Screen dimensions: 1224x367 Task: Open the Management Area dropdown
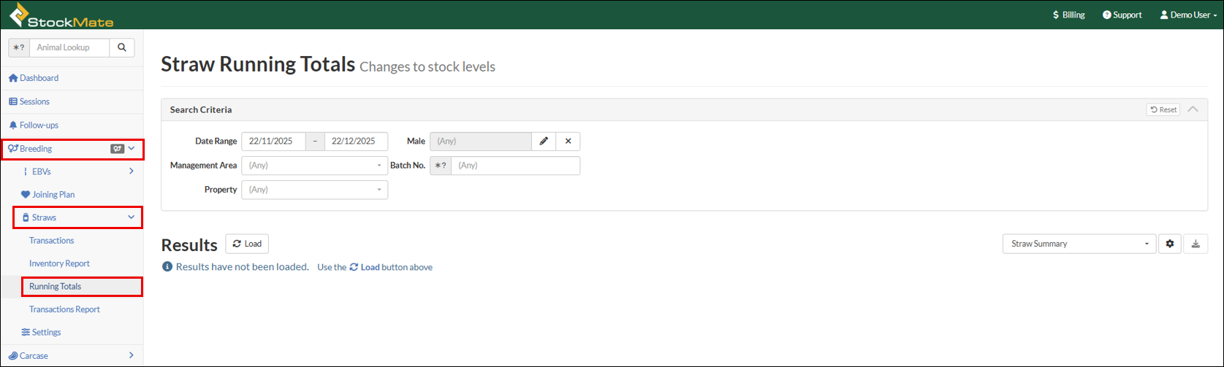[x=314, y=166]
